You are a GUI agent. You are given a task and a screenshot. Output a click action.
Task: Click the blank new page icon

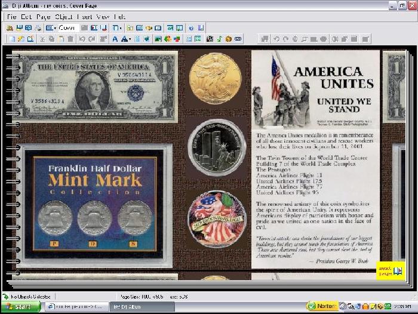coord(12,39)
